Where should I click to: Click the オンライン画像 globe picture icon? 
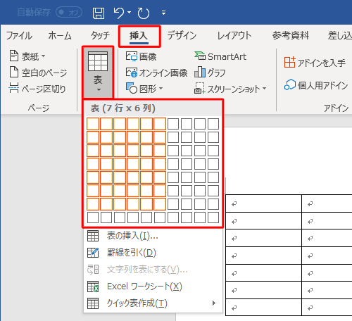tap(132, 73)
